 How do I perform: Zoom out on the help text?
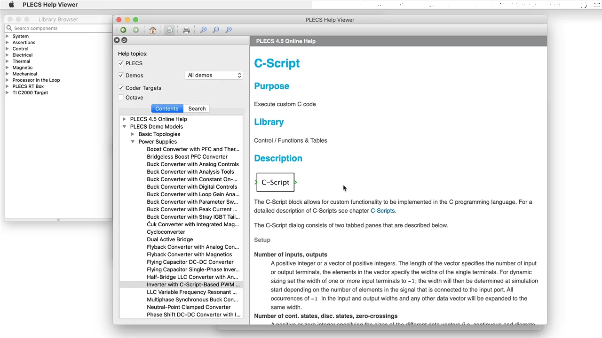pos(216,30)
